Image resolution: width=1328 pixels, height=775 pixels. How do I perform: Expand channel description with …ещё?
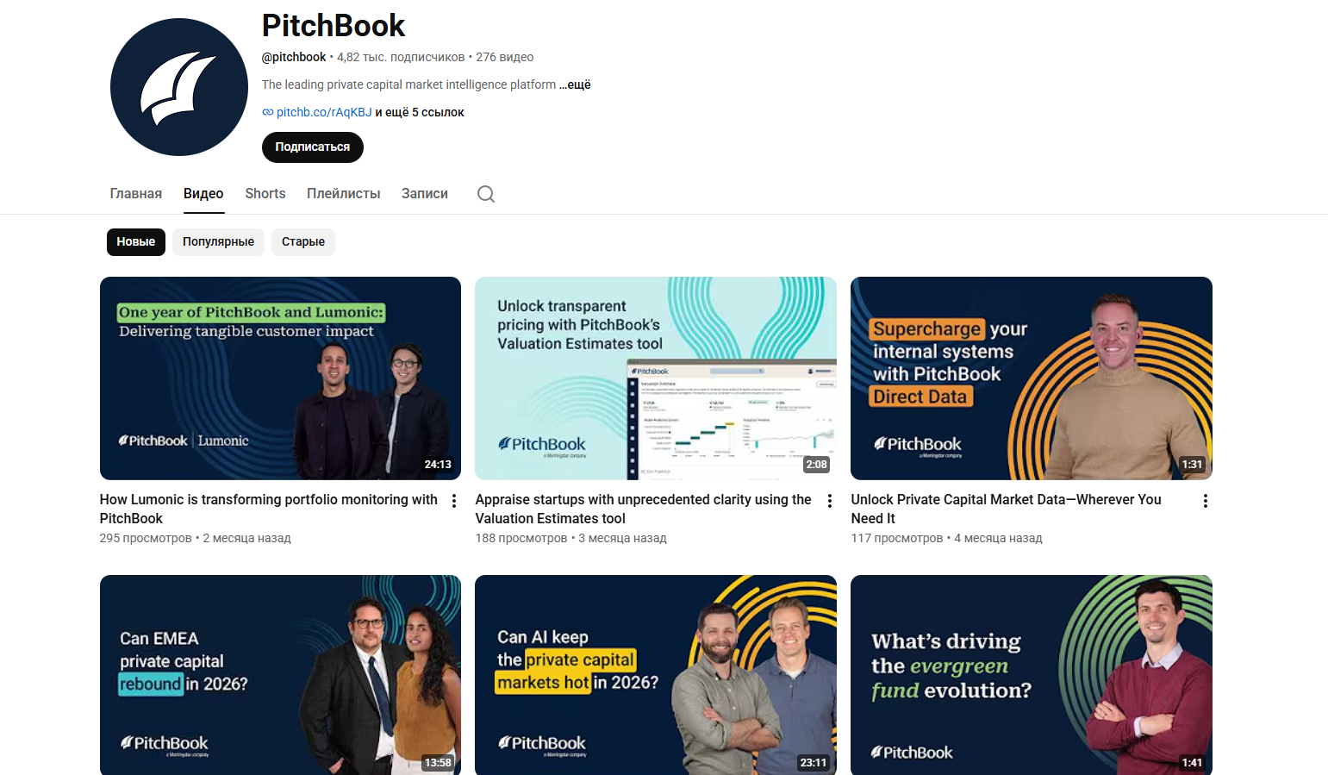[576, 84]
